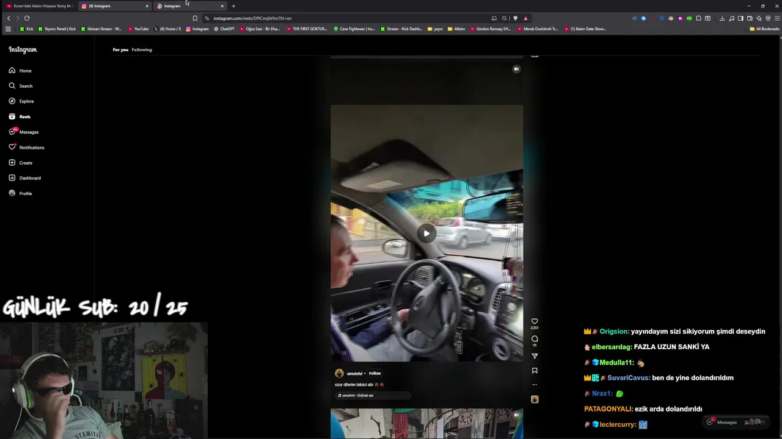
Task: Open Brave Wallet icon
Action: [x=750, y=18]
